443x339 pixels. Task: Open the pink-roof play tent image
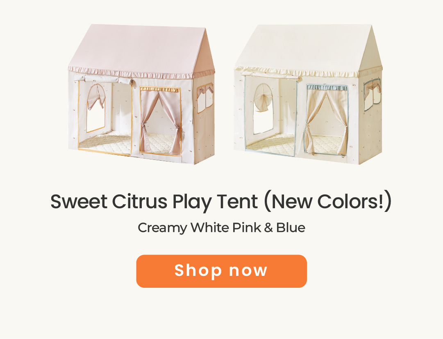tap(141, 94)
